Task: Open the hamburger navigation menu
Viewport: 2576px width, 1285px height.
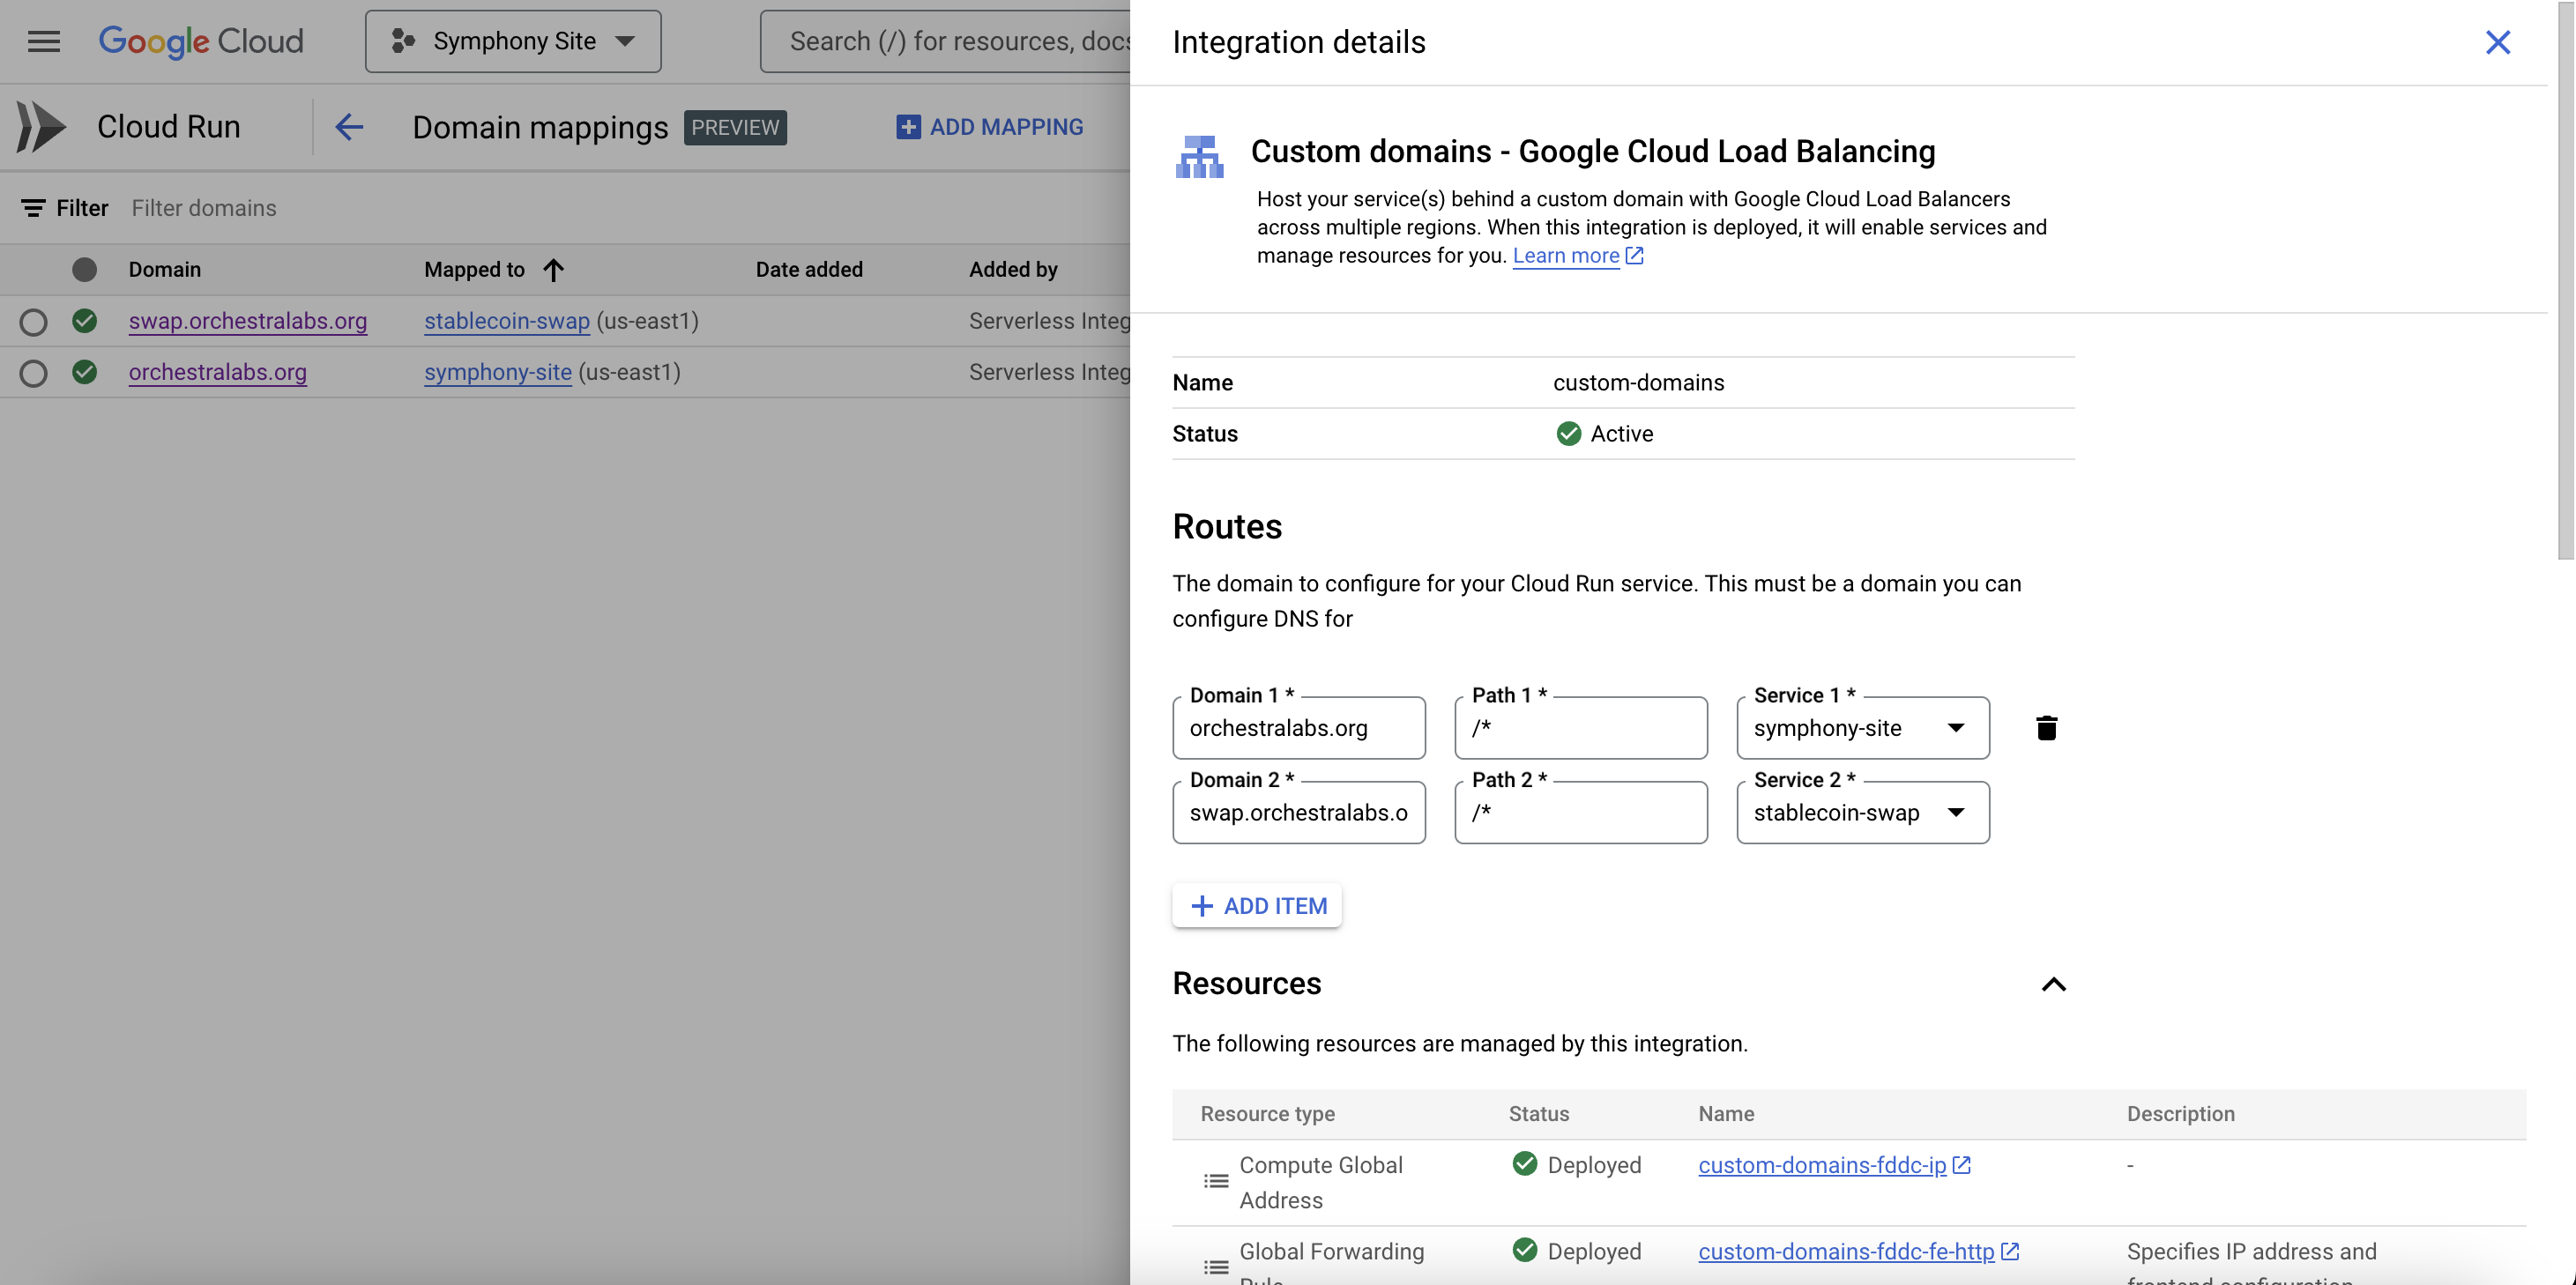Action: (x=43, y=42)
